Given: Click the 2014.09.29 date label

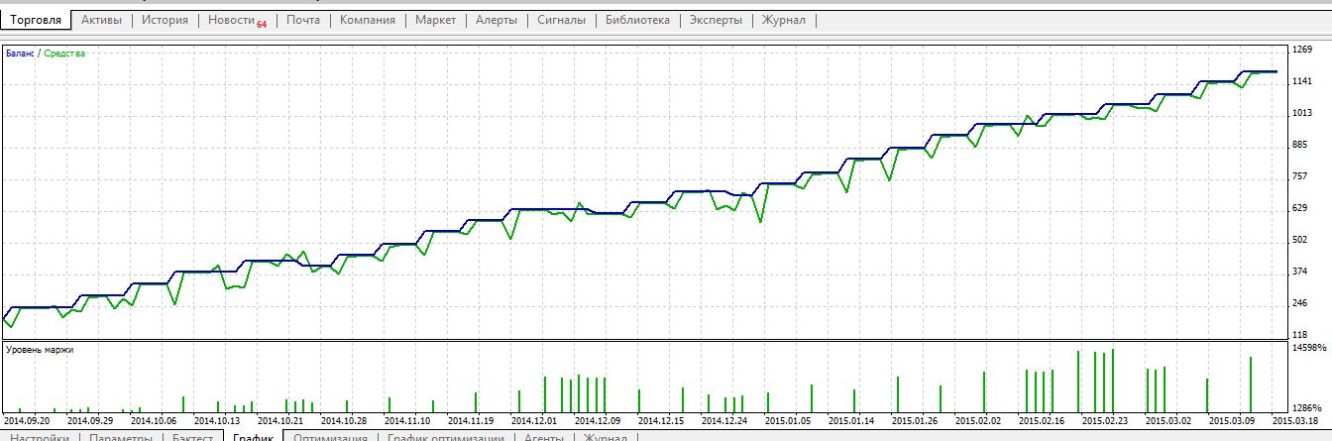Looking at the screenshot, I should tap(91, 420).
